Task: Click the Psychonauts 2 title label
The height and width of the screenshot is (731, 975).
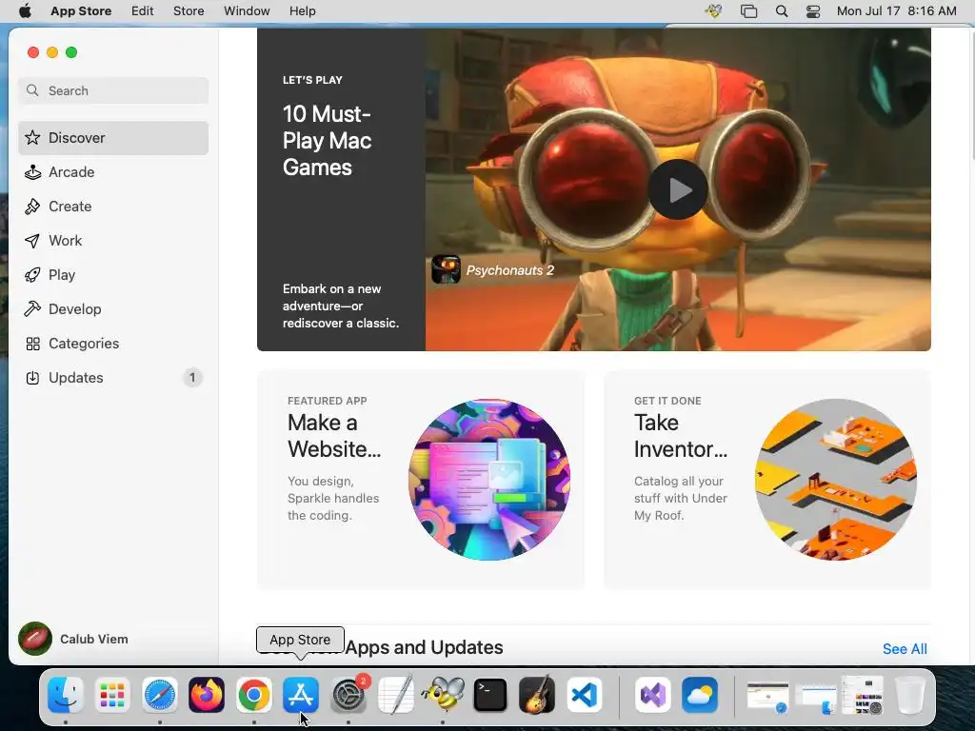Action: 510,270
